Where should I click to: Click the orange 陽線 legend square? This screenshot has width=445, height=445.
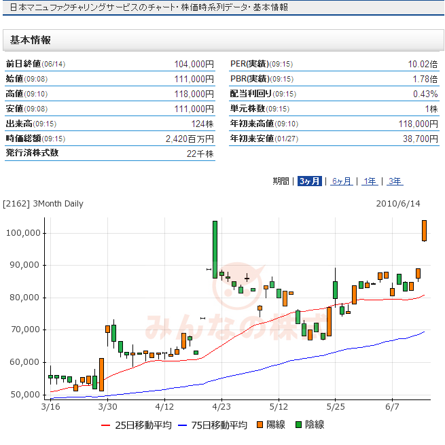click(259, 425)
